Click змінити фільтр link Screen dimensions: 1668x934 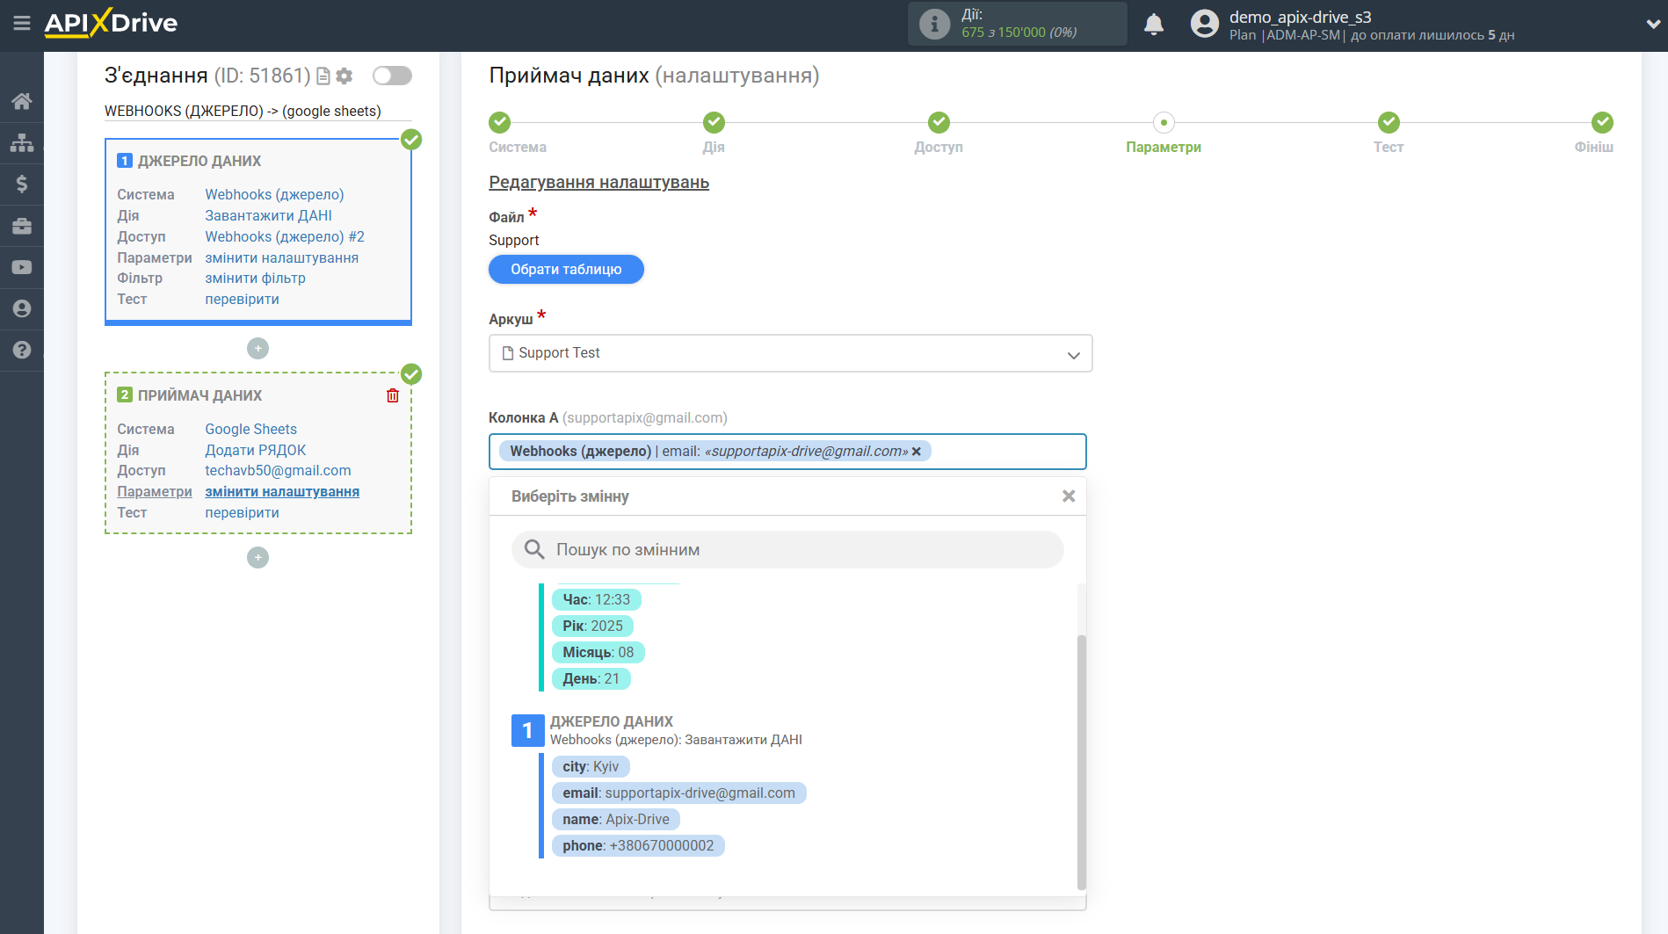pyautogui.click(x=255, y=279)
